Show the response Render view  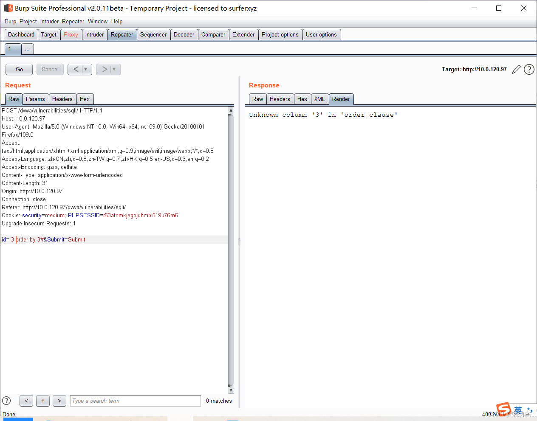point(341,99)
